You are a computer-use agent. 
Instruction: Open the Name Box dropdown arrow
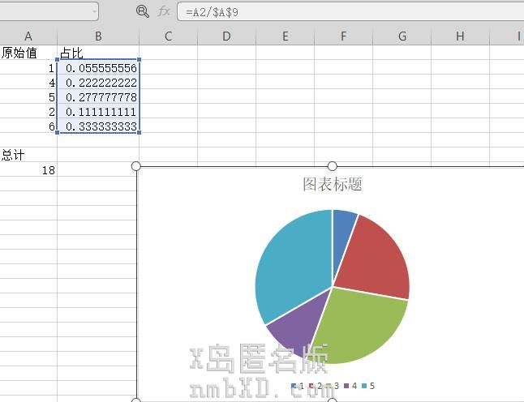[x=94, y=11]
